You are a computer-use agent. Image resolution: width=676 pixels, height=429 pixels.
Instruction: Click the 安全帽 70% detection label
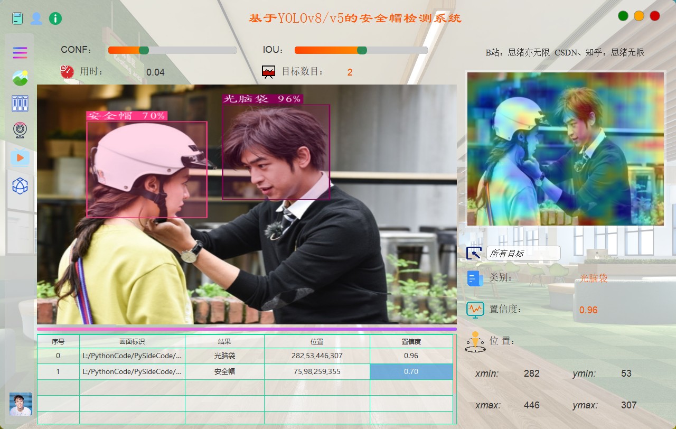pyautogui.click(x=127, y=116)
